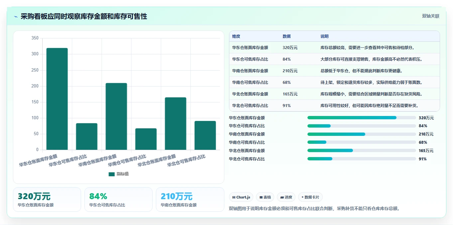Click the 表格 tag chip
Image resolution: width=453 pixels, height=225 pixels.
(x=265, y=197)
